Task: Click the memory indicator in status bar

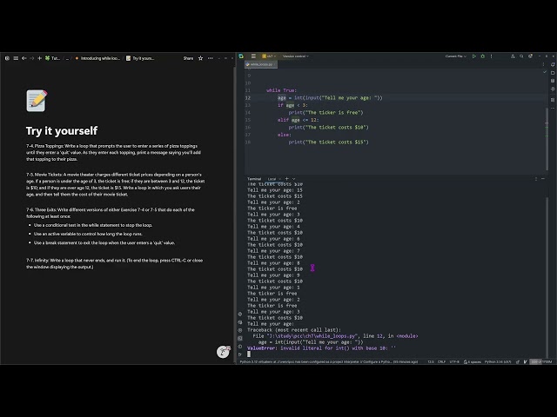Action: (x=541, y=361)
